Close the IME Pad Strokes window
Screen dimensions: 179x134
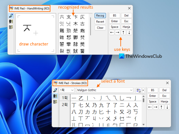point(167,83)
